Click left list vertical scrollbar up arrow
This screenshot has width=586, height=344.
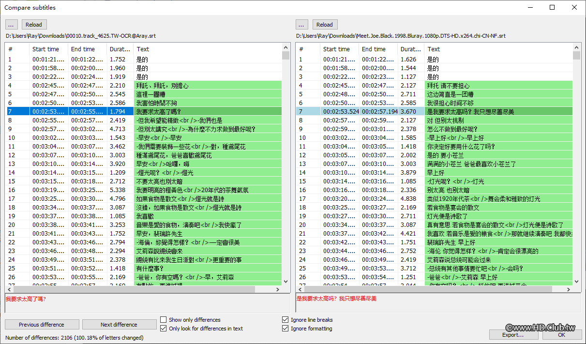coord(285,47)
